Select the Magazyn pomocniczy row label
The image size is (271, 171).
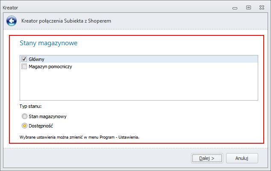(50, 67)
